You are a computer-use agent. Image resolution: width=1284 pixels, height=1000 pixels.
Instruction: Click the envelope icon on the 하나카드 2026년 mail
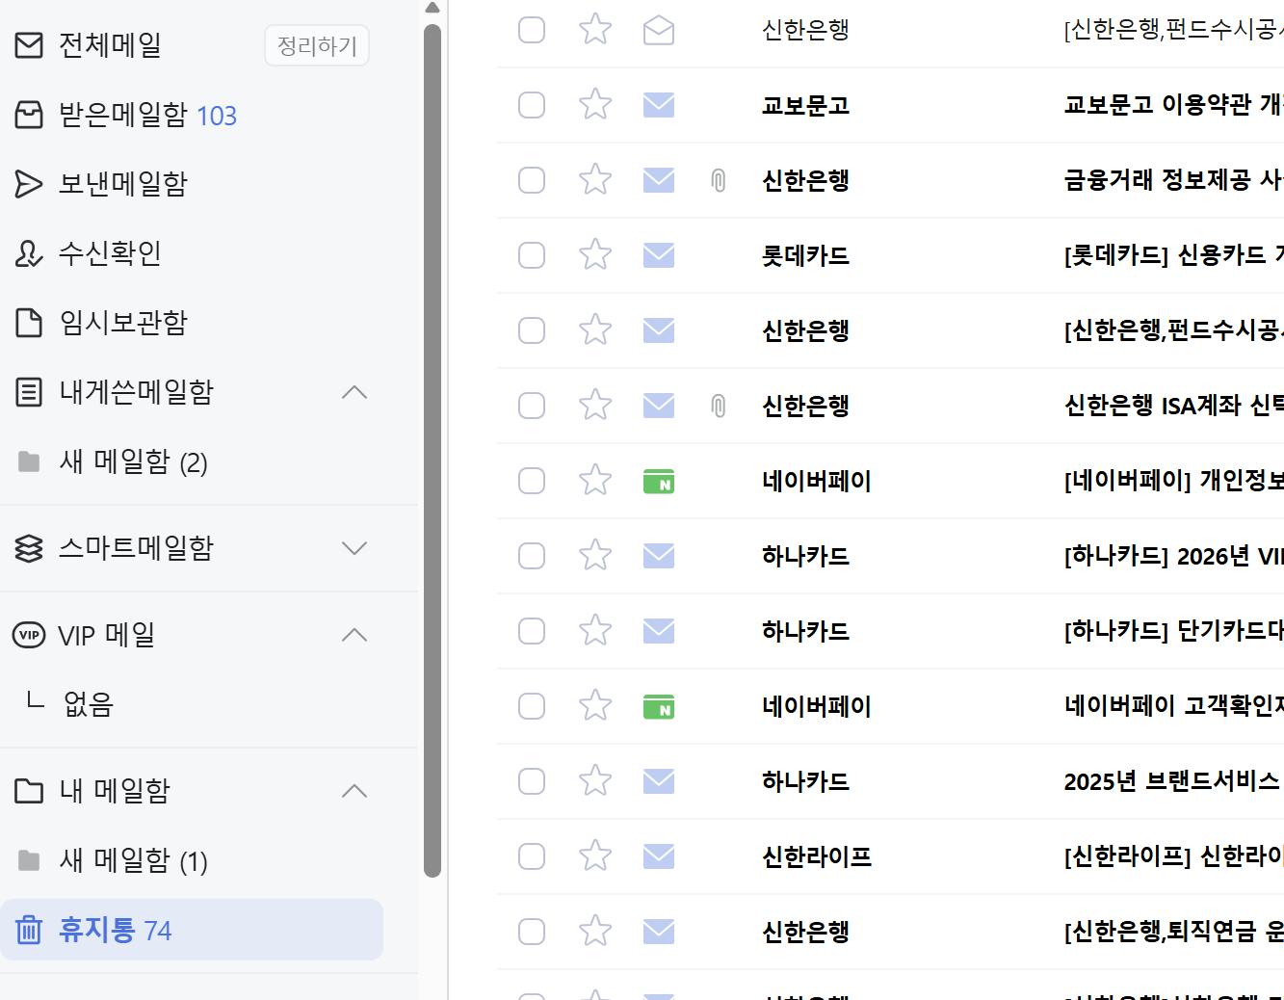click(x=659, y=556)
